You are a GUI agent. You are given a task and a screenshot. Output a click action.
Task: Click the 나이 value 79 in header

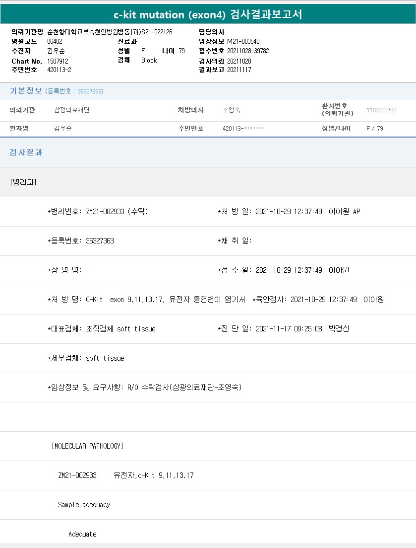[181, 51]
